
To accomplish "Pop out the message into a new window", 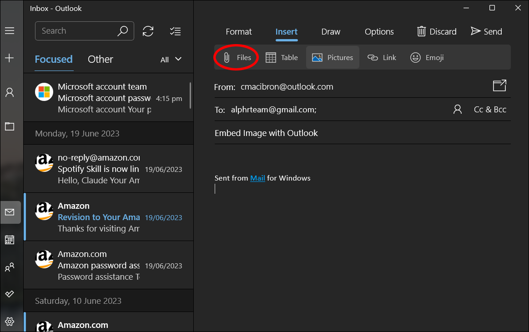I will pos(499,86).
